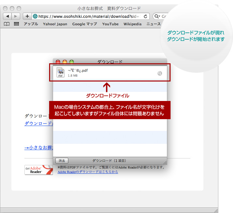Go back with Safari's back arrow
The image size is (233, 213).
coord(7,16)
